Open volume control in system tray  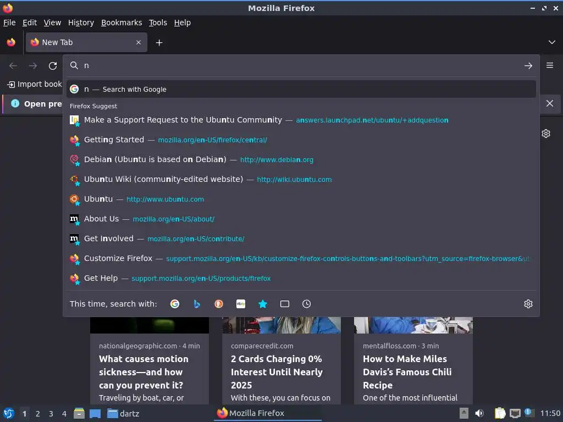coord(479,413)
